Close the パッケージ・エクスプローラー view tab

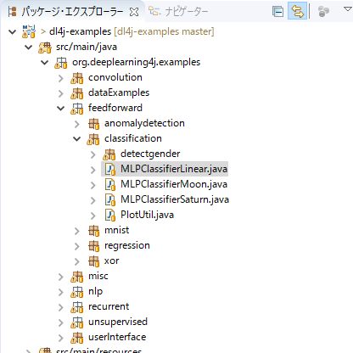(x=134, y=12)
